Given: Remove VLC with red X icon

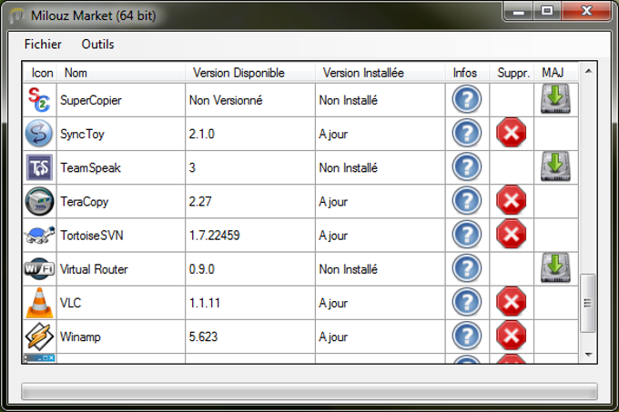Looking at the screenshot, I should tap(512, 302).
